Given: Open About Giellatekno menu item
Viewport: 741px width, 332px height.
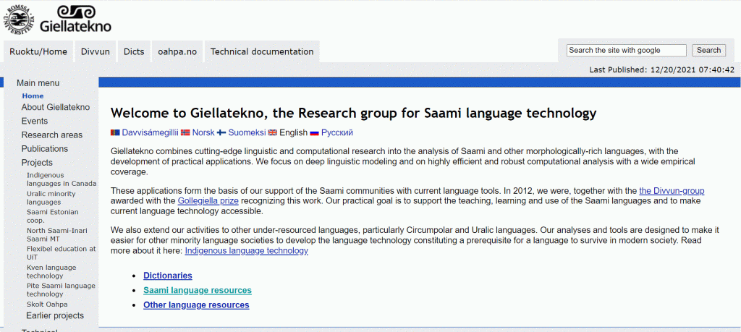Looking at the screenshot, I should click(56, 107).
